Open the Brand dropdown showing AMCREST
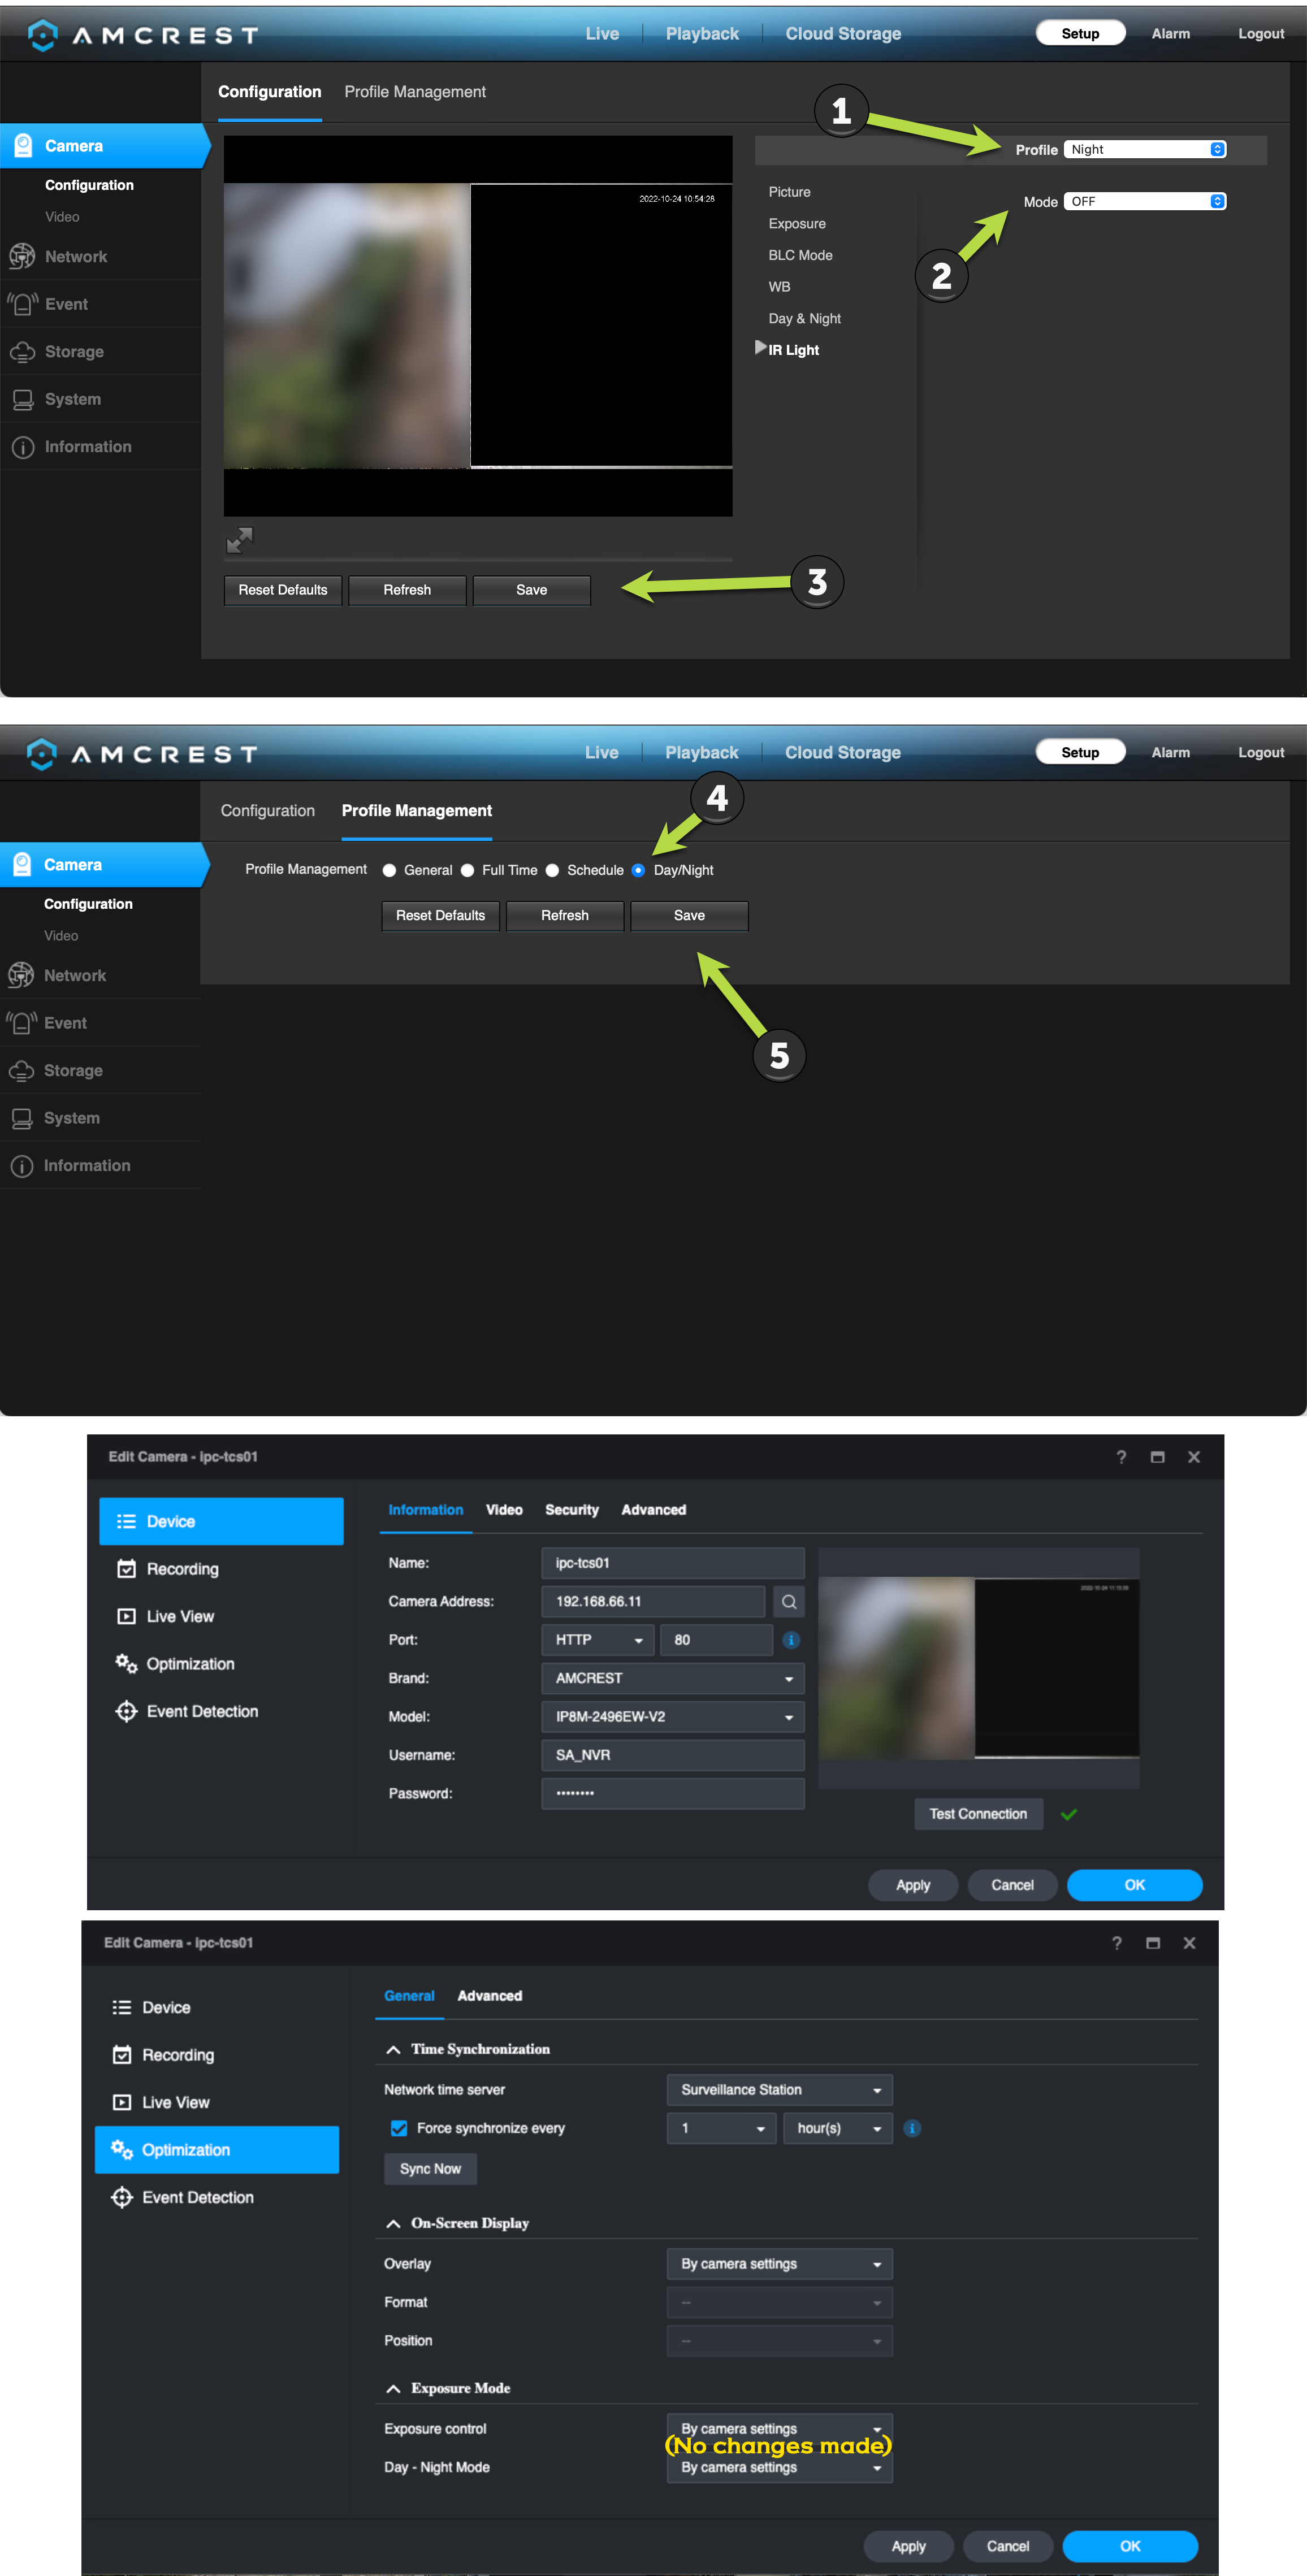 [672, 1678]
